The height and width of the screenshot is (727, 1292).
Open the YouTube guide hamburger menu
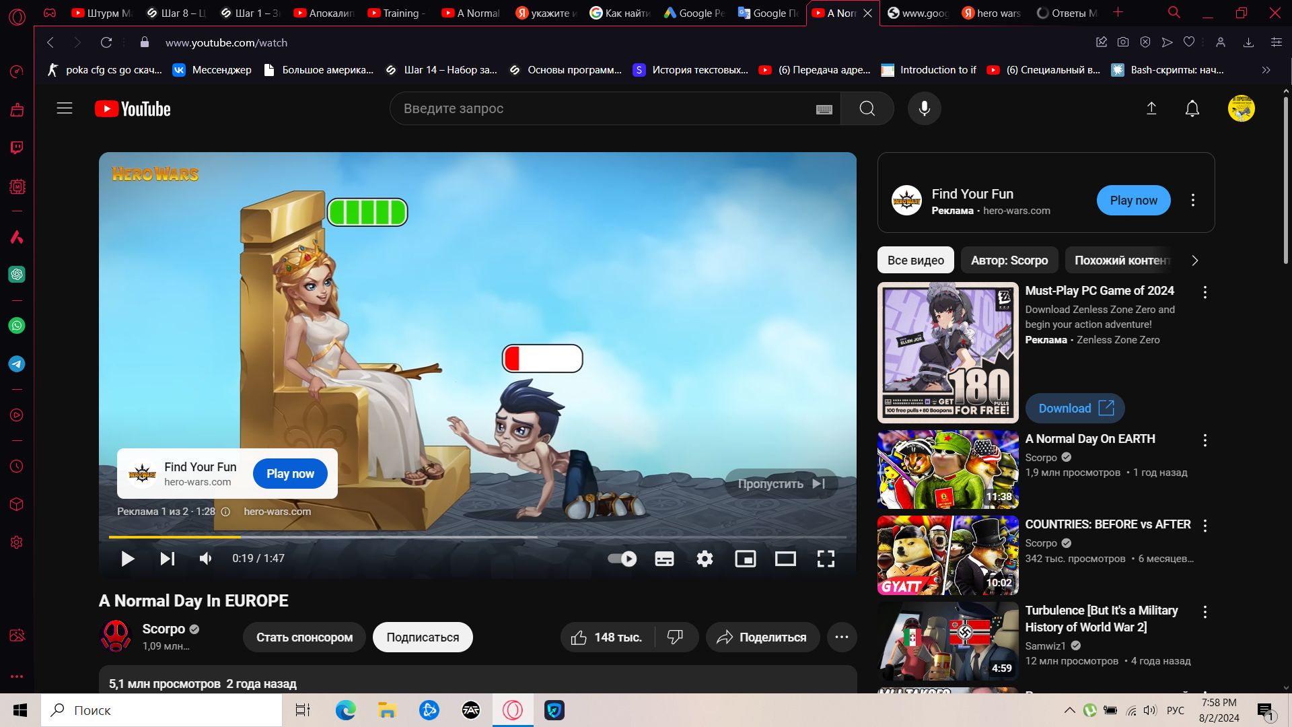pos(65,108)
